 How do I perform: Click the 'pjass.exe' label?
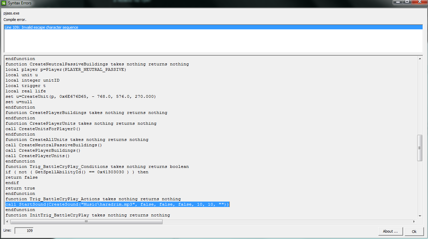point(11,13)
